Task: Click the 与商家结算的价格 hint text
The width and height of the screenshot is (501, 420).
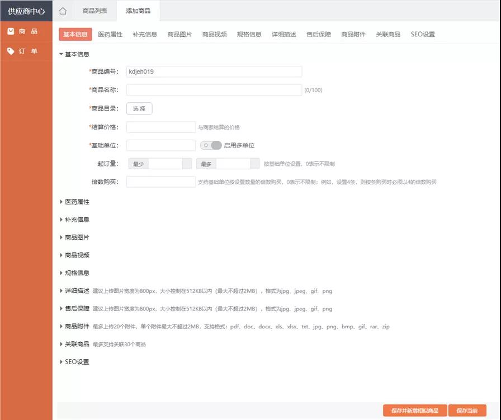Action: 219,127
